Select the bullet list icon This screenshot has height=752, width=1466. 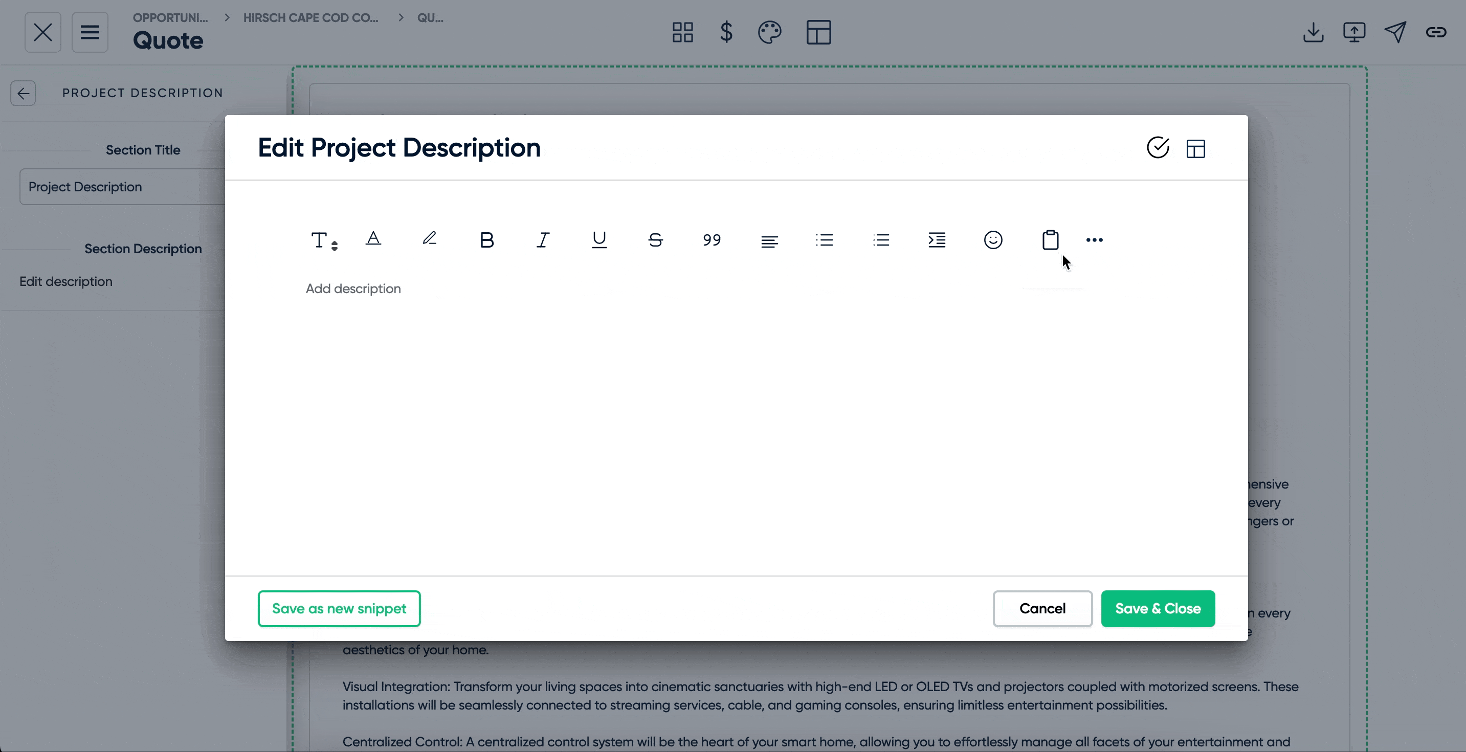point(825,240)
